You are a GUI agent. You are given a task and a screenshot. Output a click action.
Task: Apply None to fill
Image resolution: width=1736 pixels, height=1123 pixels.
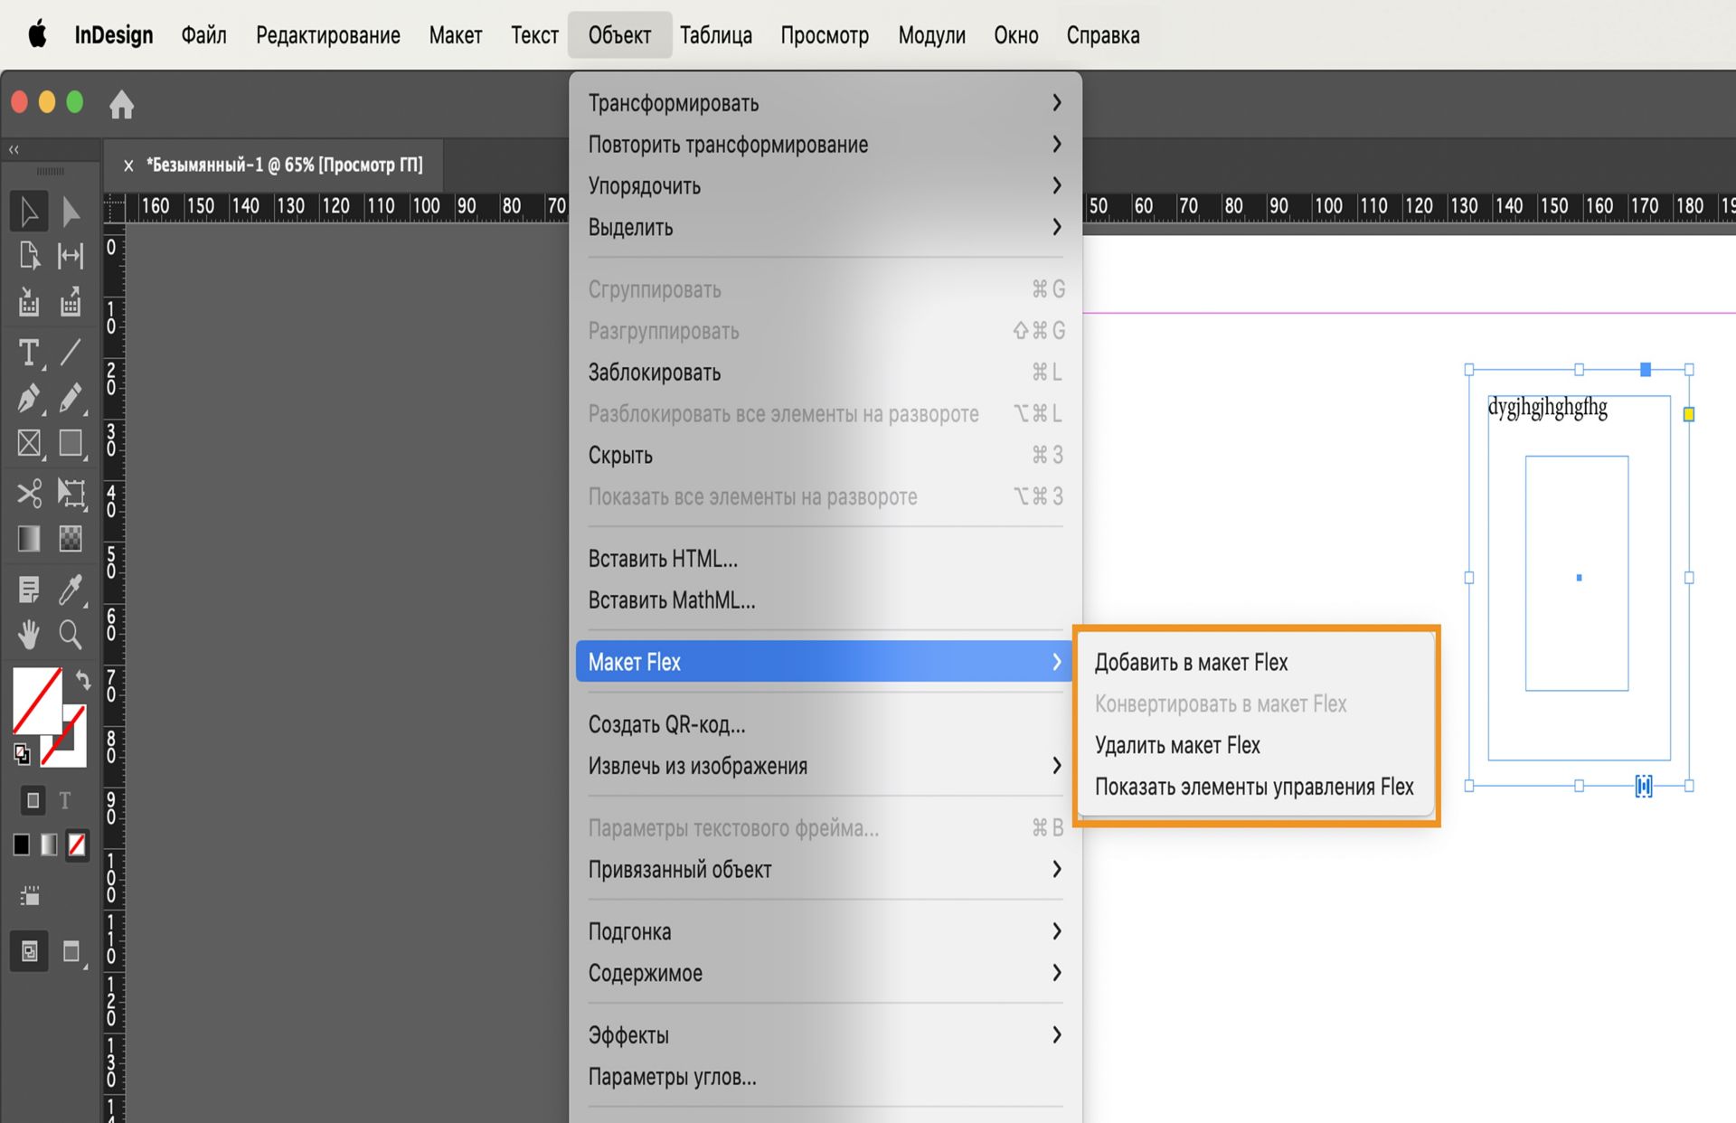(x=77, y=845)
